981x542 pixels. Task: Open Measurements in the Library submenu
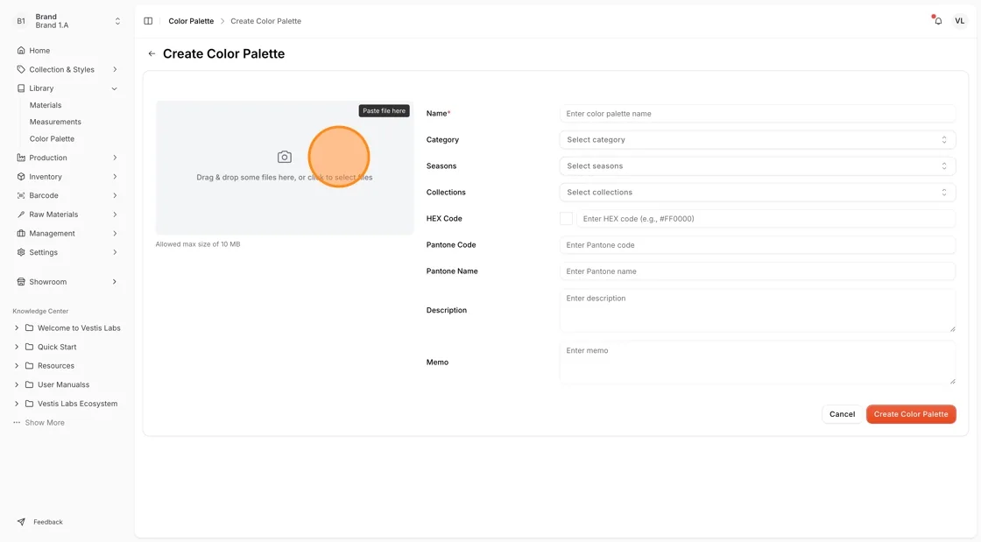(x=55, y=122)
